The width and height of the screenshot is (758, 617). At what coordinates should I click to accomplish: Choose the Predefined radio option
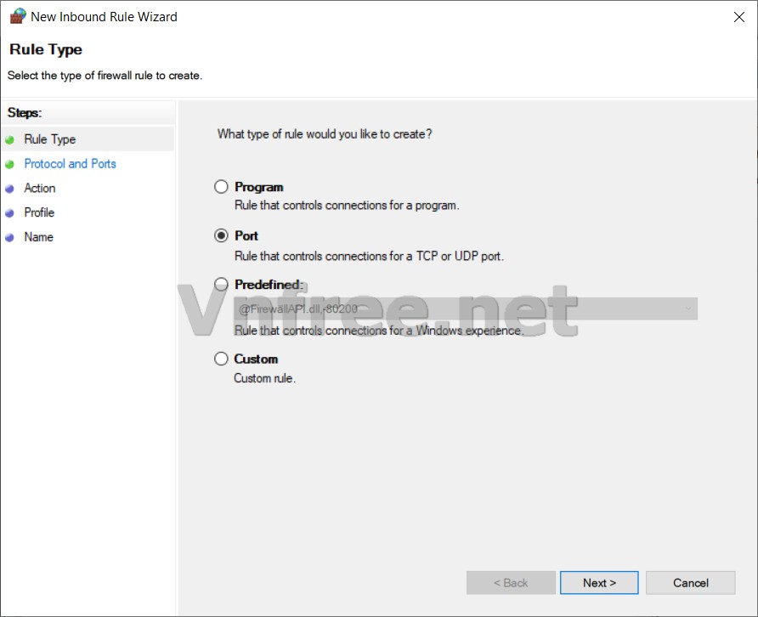[x=221, y=285]
